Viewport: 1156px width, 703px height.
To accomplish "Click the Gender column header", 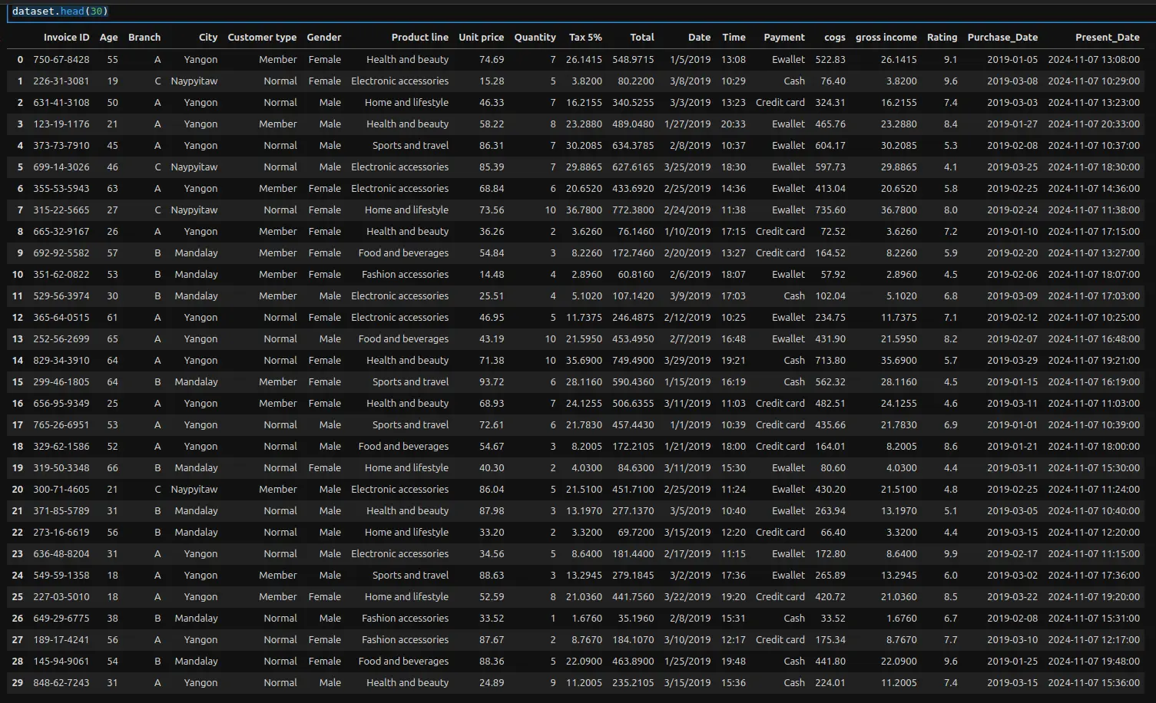I will pos(324,37).
